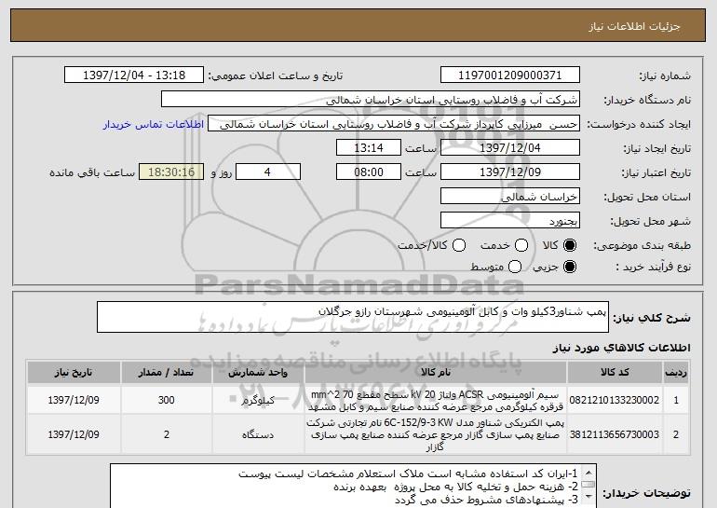Click the buyer organization name field
Viewport: 717px width, 508px height.
[371, 100]
